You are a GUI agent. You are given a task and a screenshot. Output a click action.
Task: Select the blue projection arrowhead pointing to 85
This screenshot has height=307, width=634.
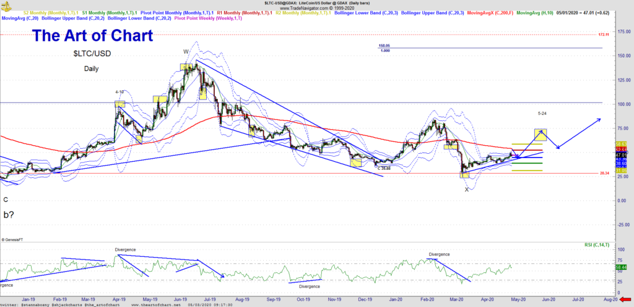point(597,120)
